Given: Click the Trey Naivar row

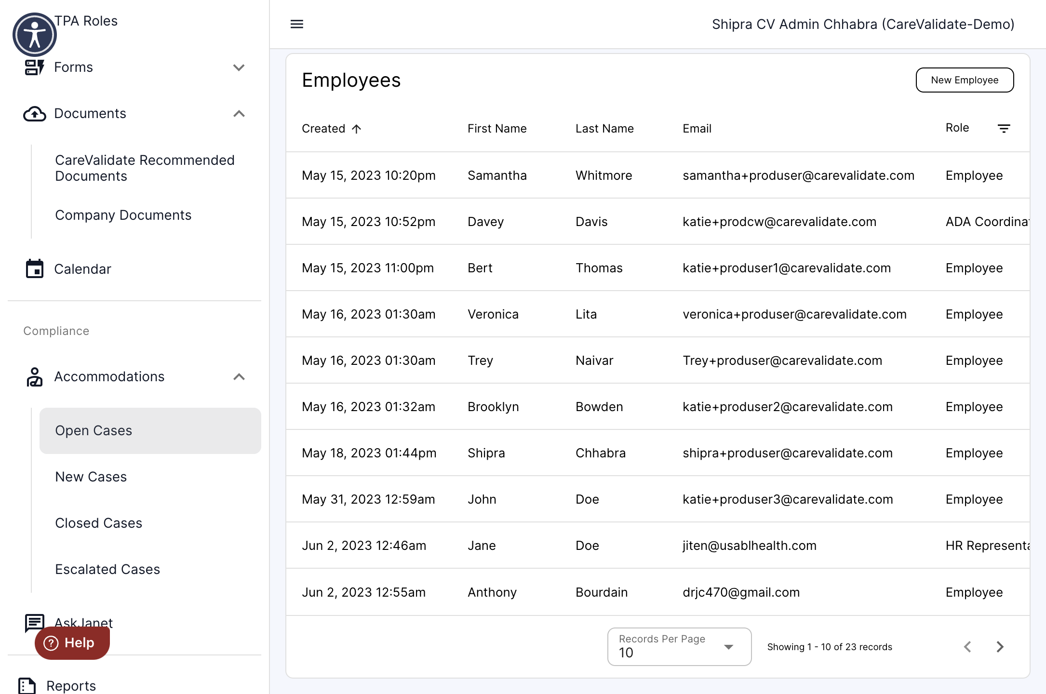Looking at the screenshot, I should 657,360.
